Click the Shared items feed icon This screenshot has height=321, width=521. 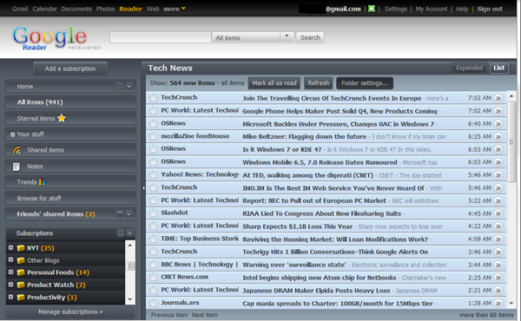pos(16,150)
